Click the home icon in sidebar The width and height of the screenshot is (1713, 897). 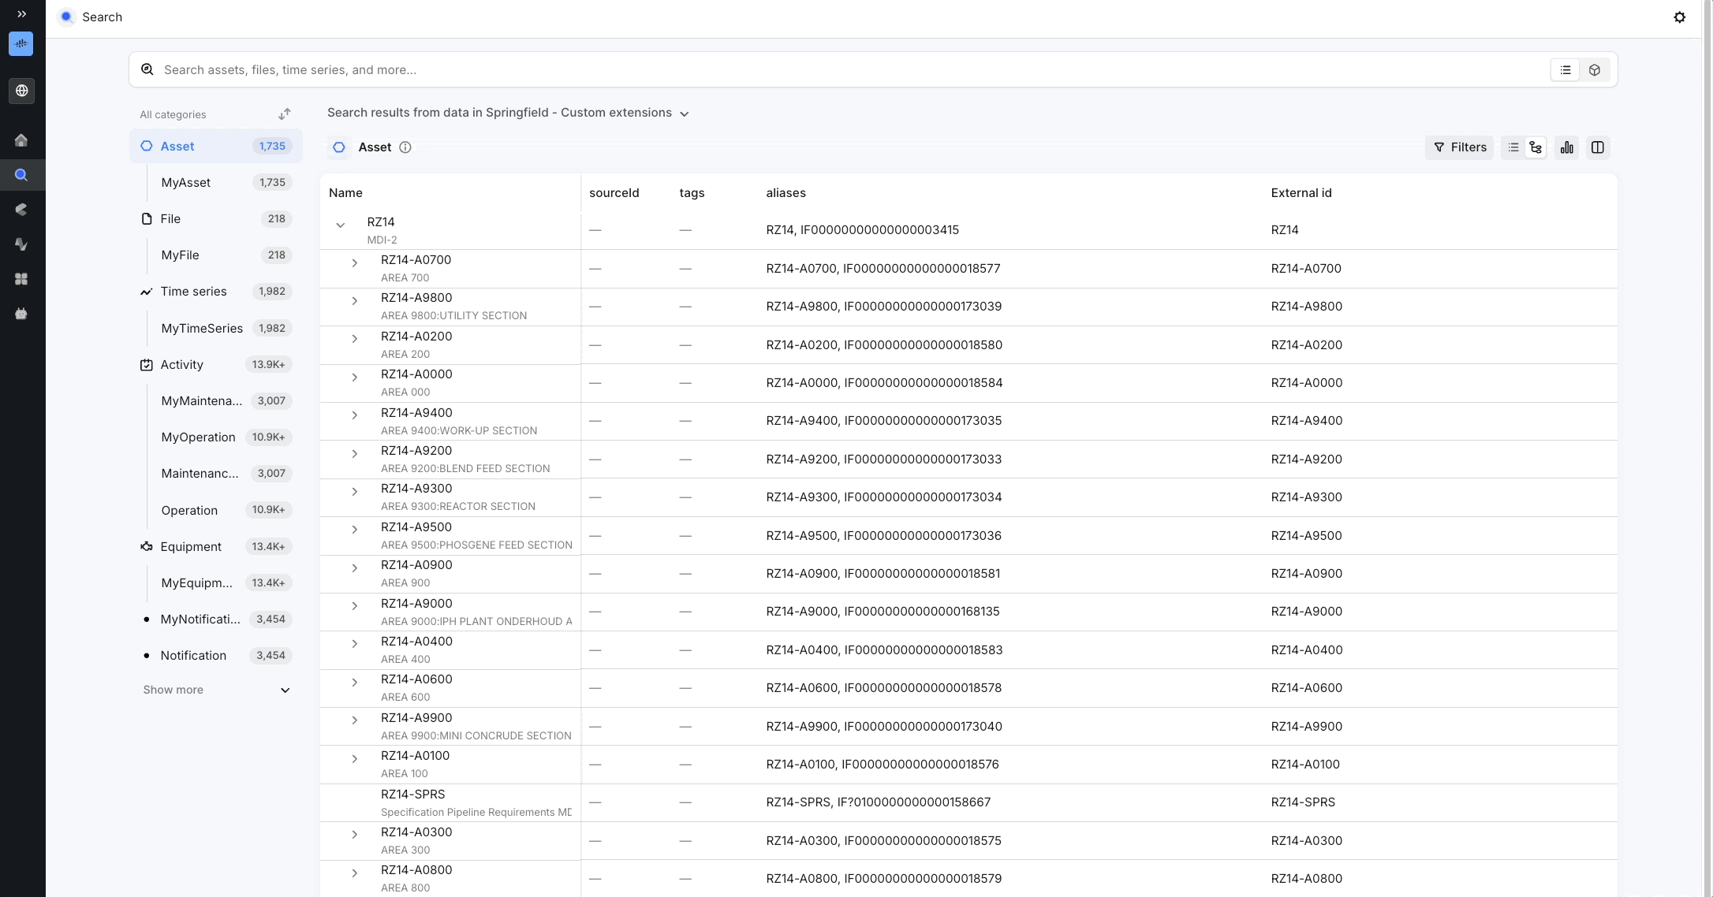pyautogui.click(x=21, y=140)
